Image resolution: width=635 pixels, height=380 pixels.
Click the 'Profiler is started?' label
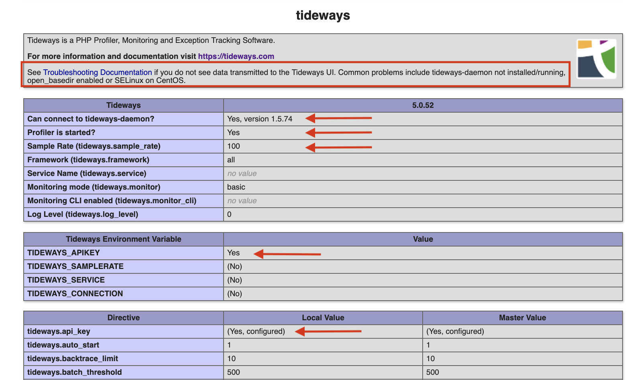[x=61, y=133]
